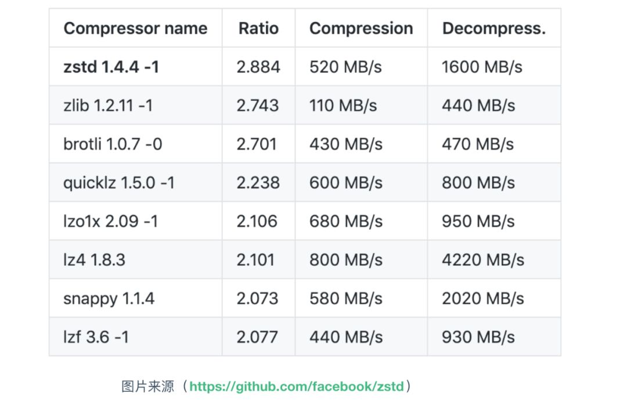Click the Ratio column header
The width and height of the screenshot is (627, 404).
[x=258, y=28]
